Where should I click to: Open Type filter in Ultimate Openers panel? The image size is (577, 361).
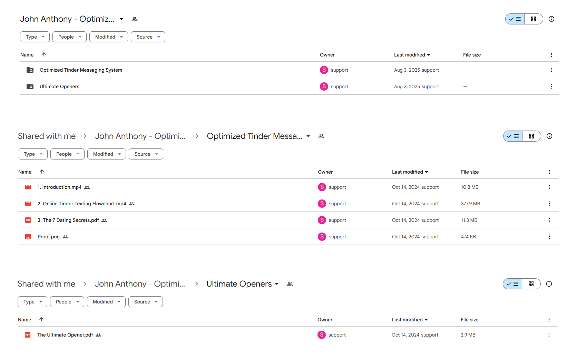coord(32,302)
